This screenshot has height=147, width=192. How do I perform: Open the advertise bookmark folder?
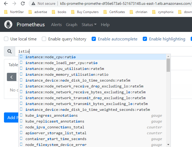(38, 12)
